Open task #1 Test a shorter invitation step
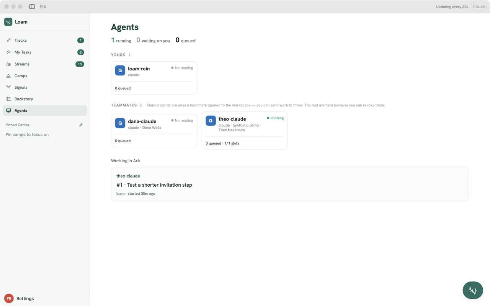490x306 pixels. click(x=290, y=184)
